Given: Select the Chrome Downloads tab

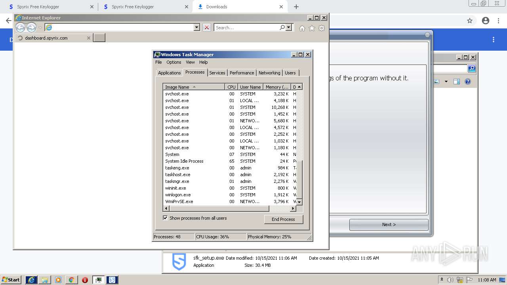Looking at the screenshot, I should click(240, 7).
